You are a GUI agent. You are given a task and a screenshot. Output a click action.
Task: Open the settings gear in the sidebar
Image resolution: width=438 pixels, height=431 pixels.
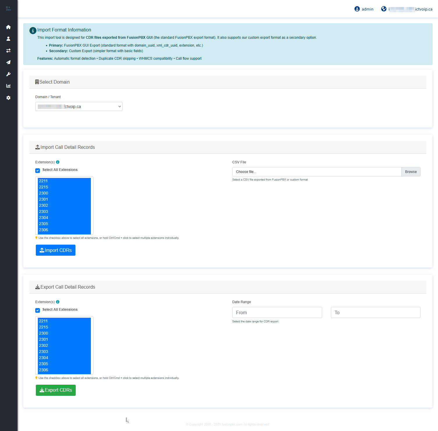tap(8, 98)
